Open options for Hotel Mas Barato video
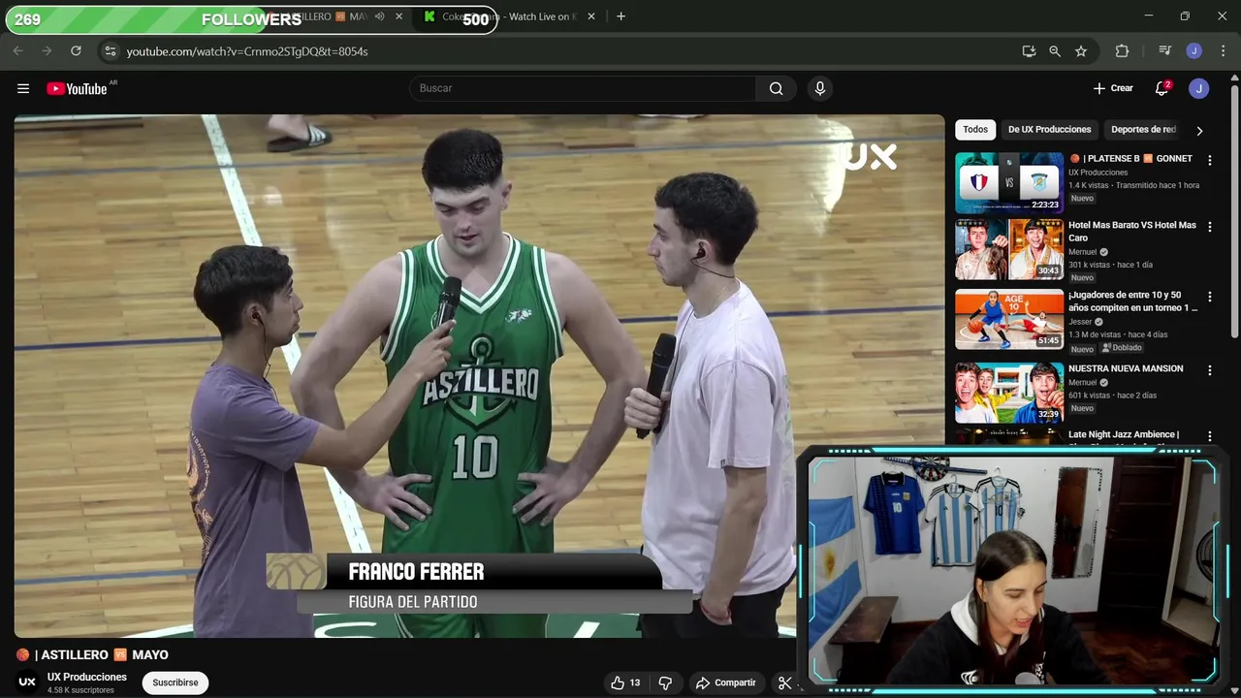Image resolution: width=1241 pixels, height=698 pixels. click(x=1209, y=227)
